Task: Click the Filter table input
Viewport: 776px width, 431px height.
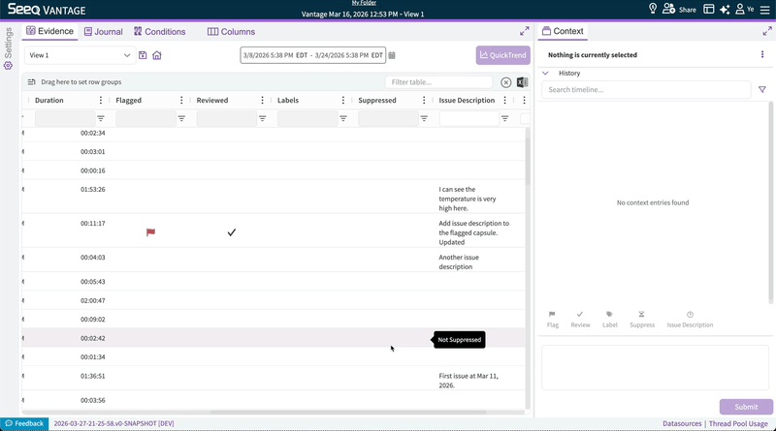Action: point(439,82)
